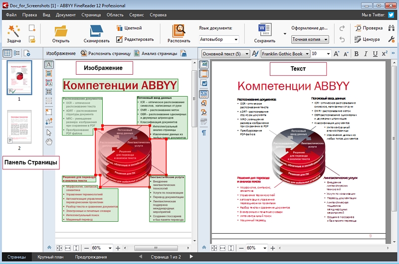399x264 pixels.
Task: Click the Сканировать scanner icon
Action: (96, 31)
